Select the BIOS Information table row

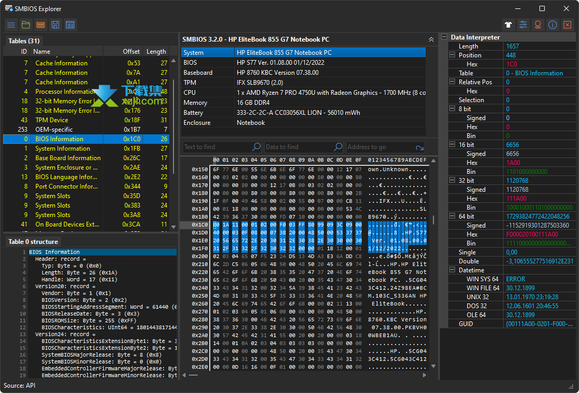[x=86, y=139]
